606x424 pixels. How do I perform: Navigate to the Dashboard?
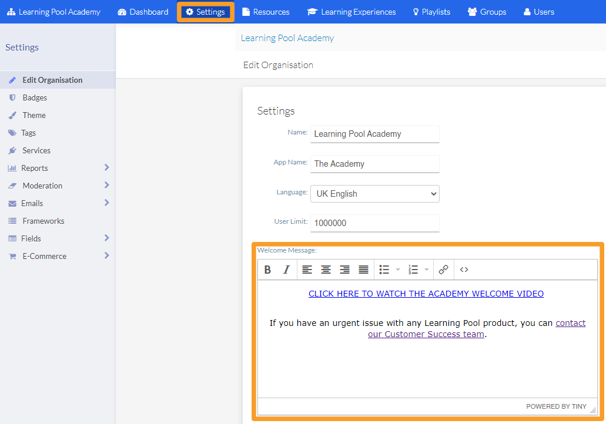[x=142, y=11]
